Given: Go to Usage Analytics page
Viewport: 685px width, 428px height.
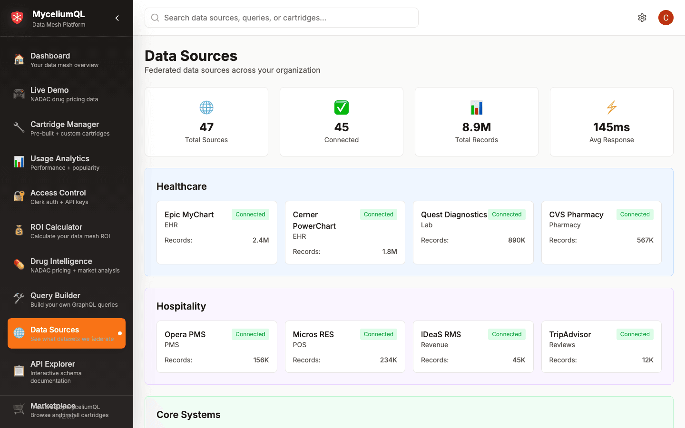Looking at the screenshot, I should point(67,162).
